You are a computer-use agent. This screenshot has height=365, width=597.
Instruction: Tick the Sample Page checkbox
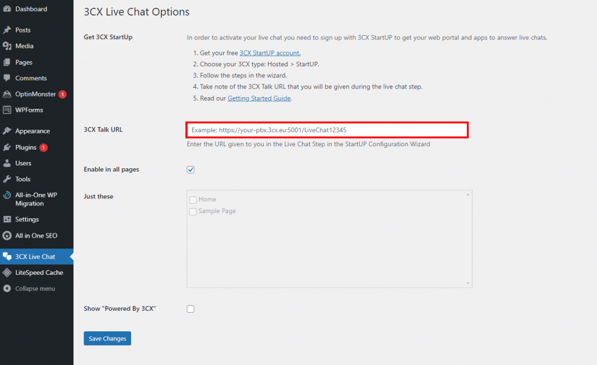(193, 211)
